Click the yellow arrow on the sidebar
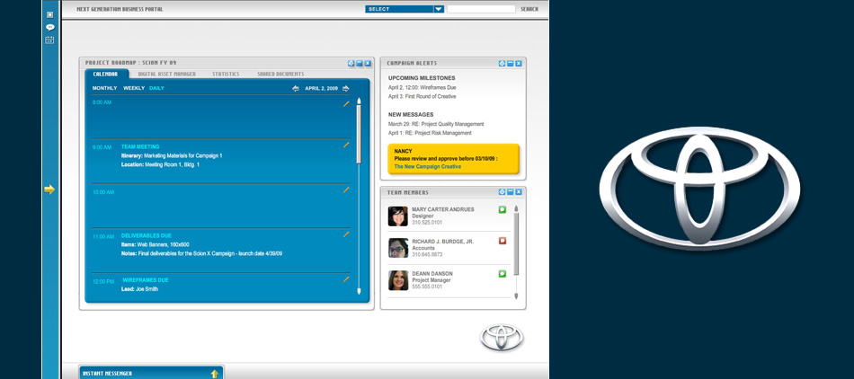Viewport: 854px width, 379px height. [49, 189]
